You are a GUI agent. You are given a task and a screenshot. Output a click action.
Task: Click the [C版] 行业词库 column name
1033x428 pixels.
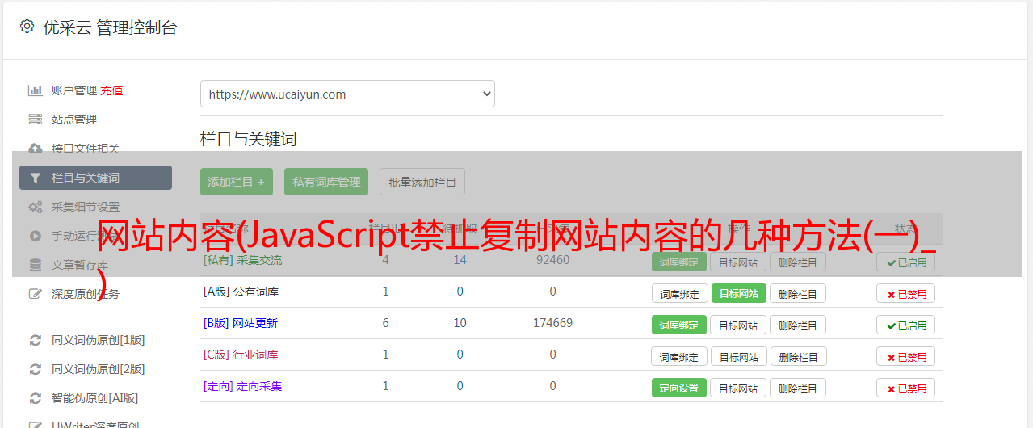241,355
